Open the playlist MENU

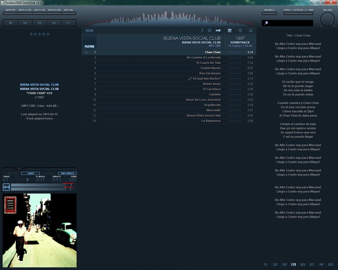(90, 31)
